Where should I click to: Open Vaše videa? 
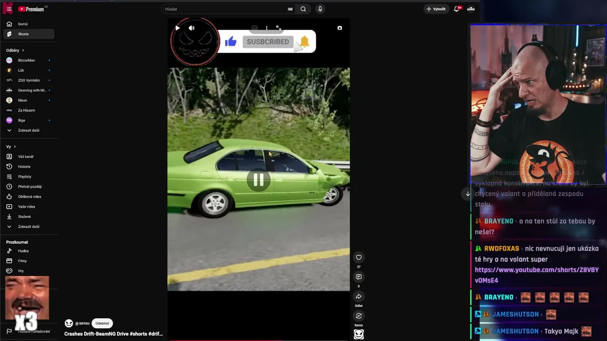[28, 206]
